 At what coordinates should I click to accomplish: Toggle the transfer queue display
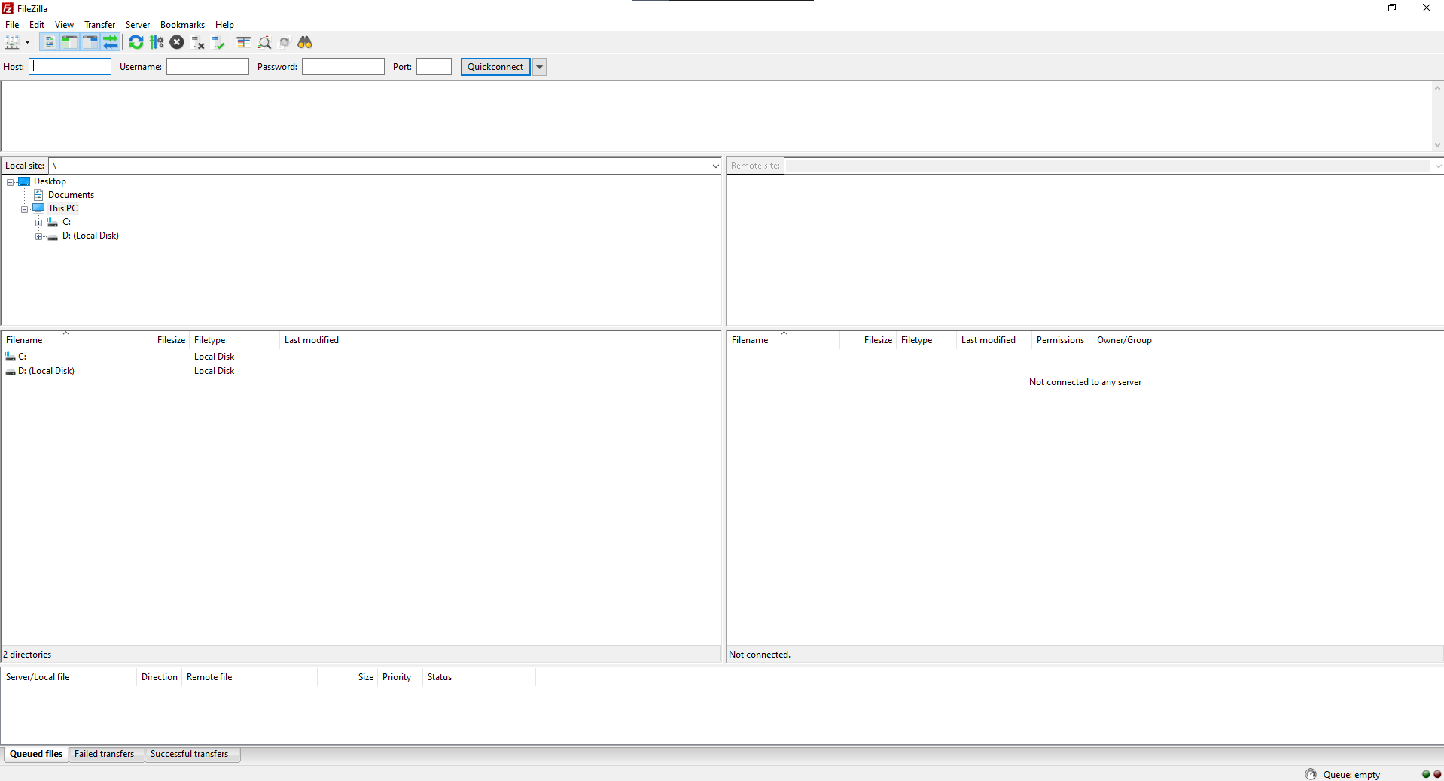tap(110, 42)
